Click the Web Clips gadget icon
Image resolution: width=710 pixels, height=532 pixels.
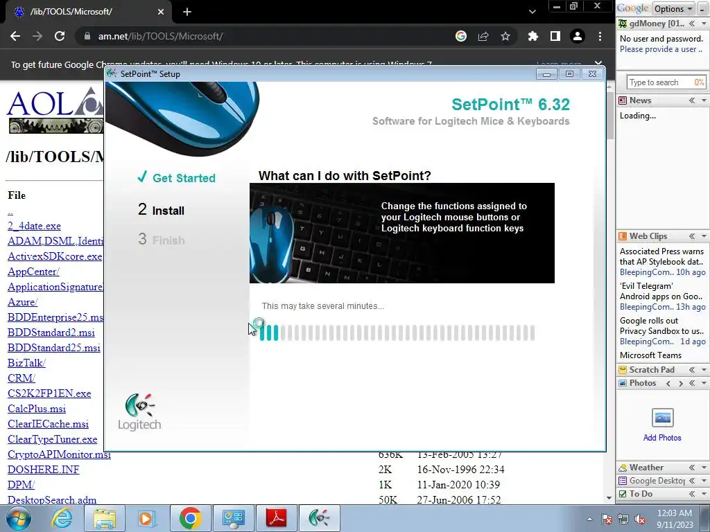tap(623, 236)
